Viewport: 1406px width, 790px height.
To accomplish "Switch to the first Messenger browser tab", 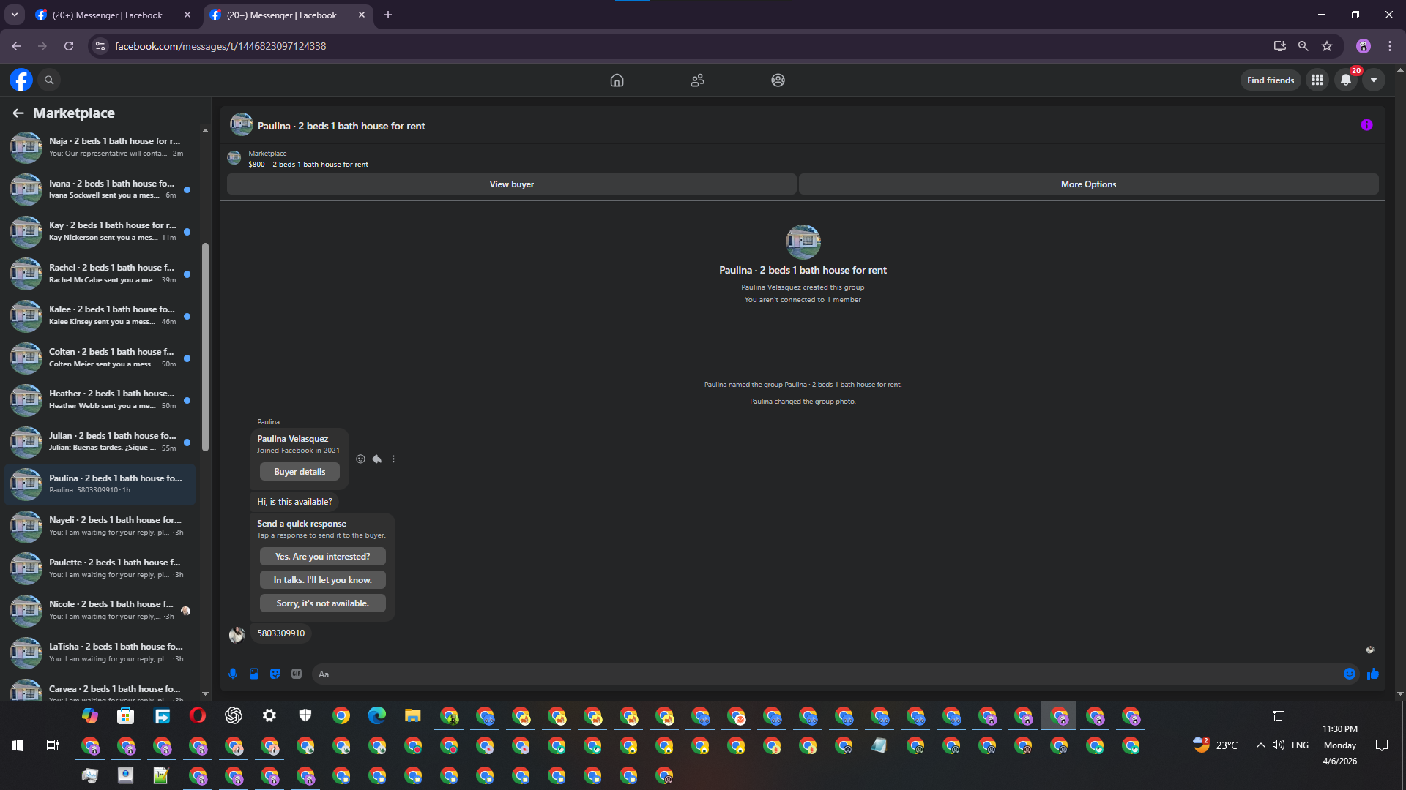I will pyautogui.click(x=114, y=15).
